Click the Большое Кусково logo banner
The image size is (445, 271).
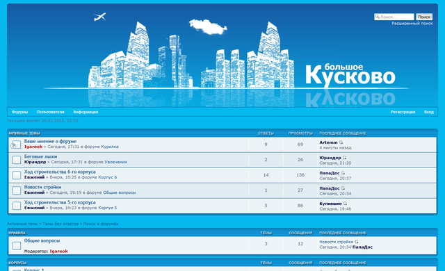[350, 75]
